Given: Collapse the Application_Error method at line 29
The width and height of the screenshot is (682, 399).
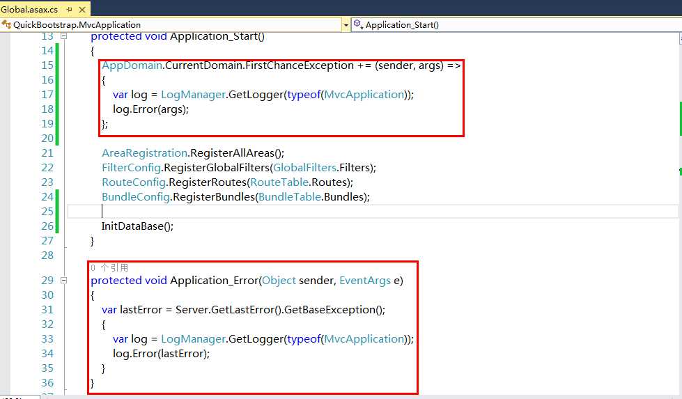Looking at the screenshot, I should tap(63, 281).
